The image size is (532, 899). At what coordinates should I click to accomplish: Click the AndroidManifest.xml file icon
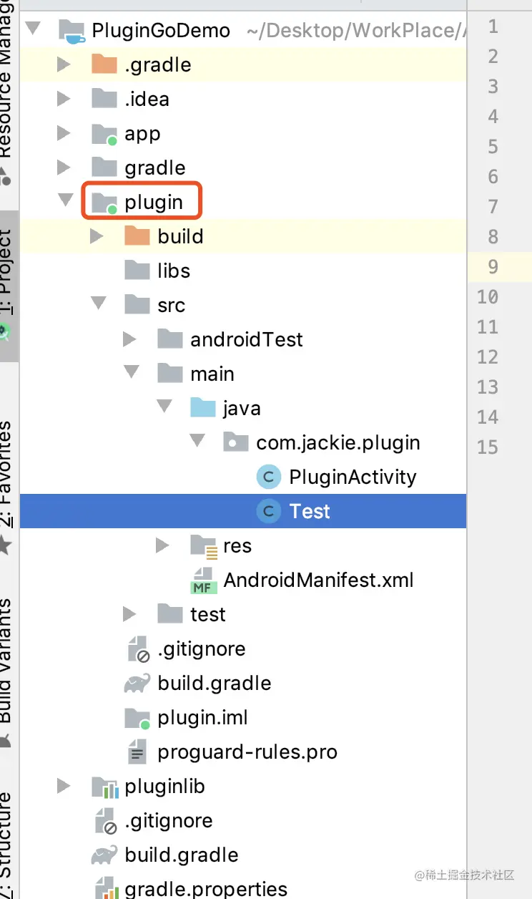[203, 580]
